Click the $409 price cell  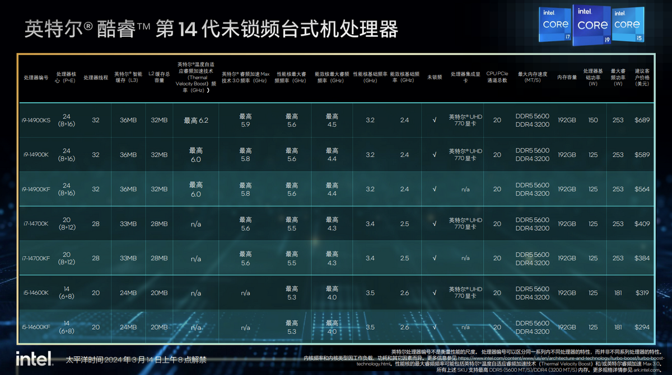click(642, 224)
